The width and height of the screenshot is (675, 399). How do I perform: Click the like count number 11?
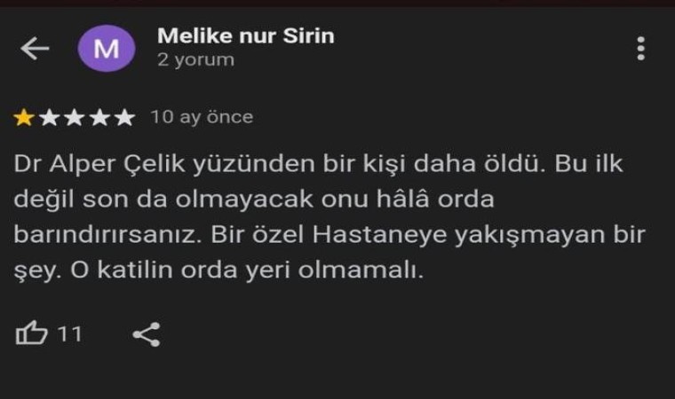click(x=69, y=334)
